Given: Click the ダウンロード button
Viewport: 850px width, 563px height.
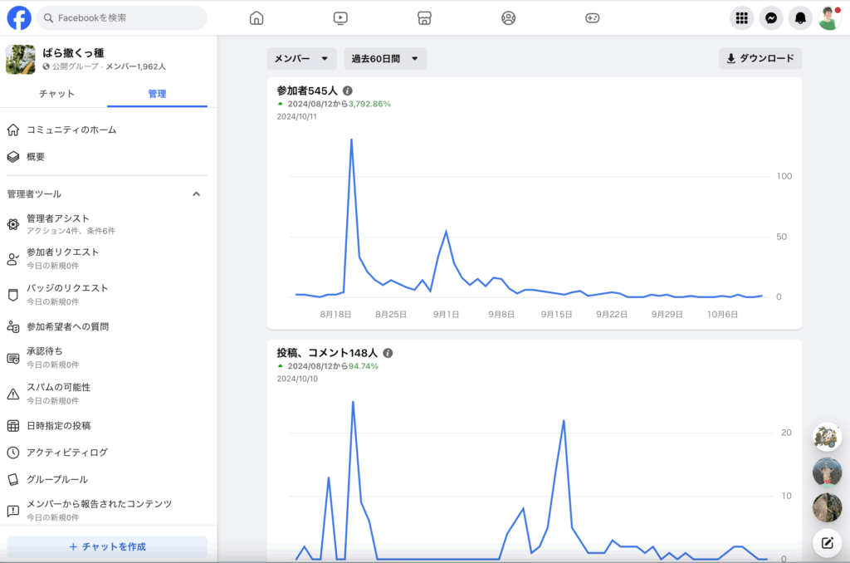Looking at the screenshot, I should point(760,59).
